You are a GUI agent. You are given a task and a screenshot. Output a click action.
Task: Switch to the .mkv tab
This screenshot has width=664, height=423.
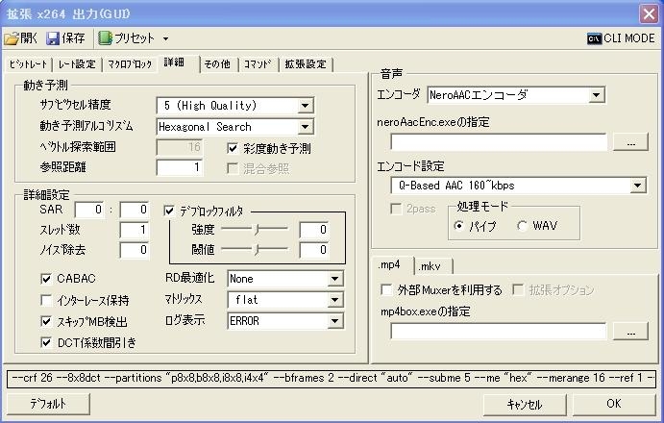pos(432,266)
